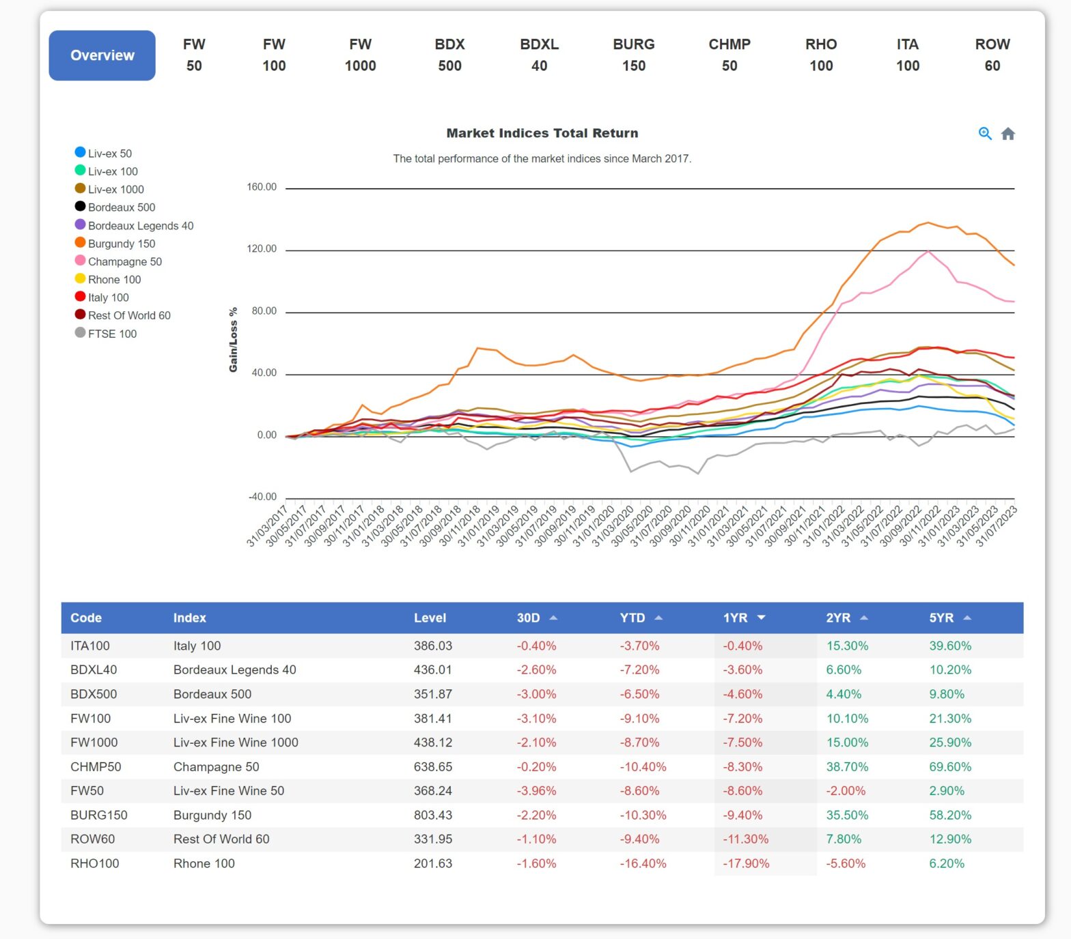1071x939 pixels.
Task: Click the Rhone 100 legend dot
Action: pyautogui.click(x=80, y=278)
